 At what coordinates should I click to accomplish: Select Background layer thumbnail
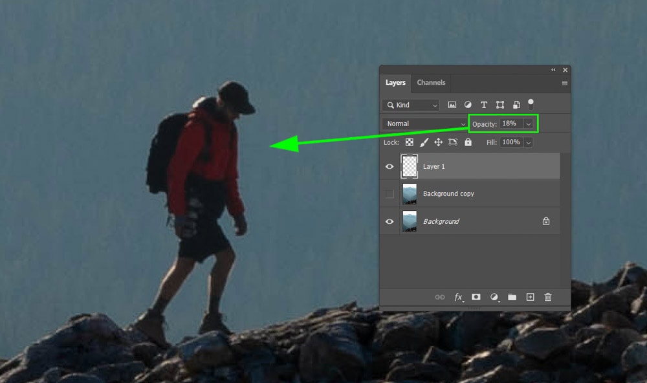click(x=410, y=221)
